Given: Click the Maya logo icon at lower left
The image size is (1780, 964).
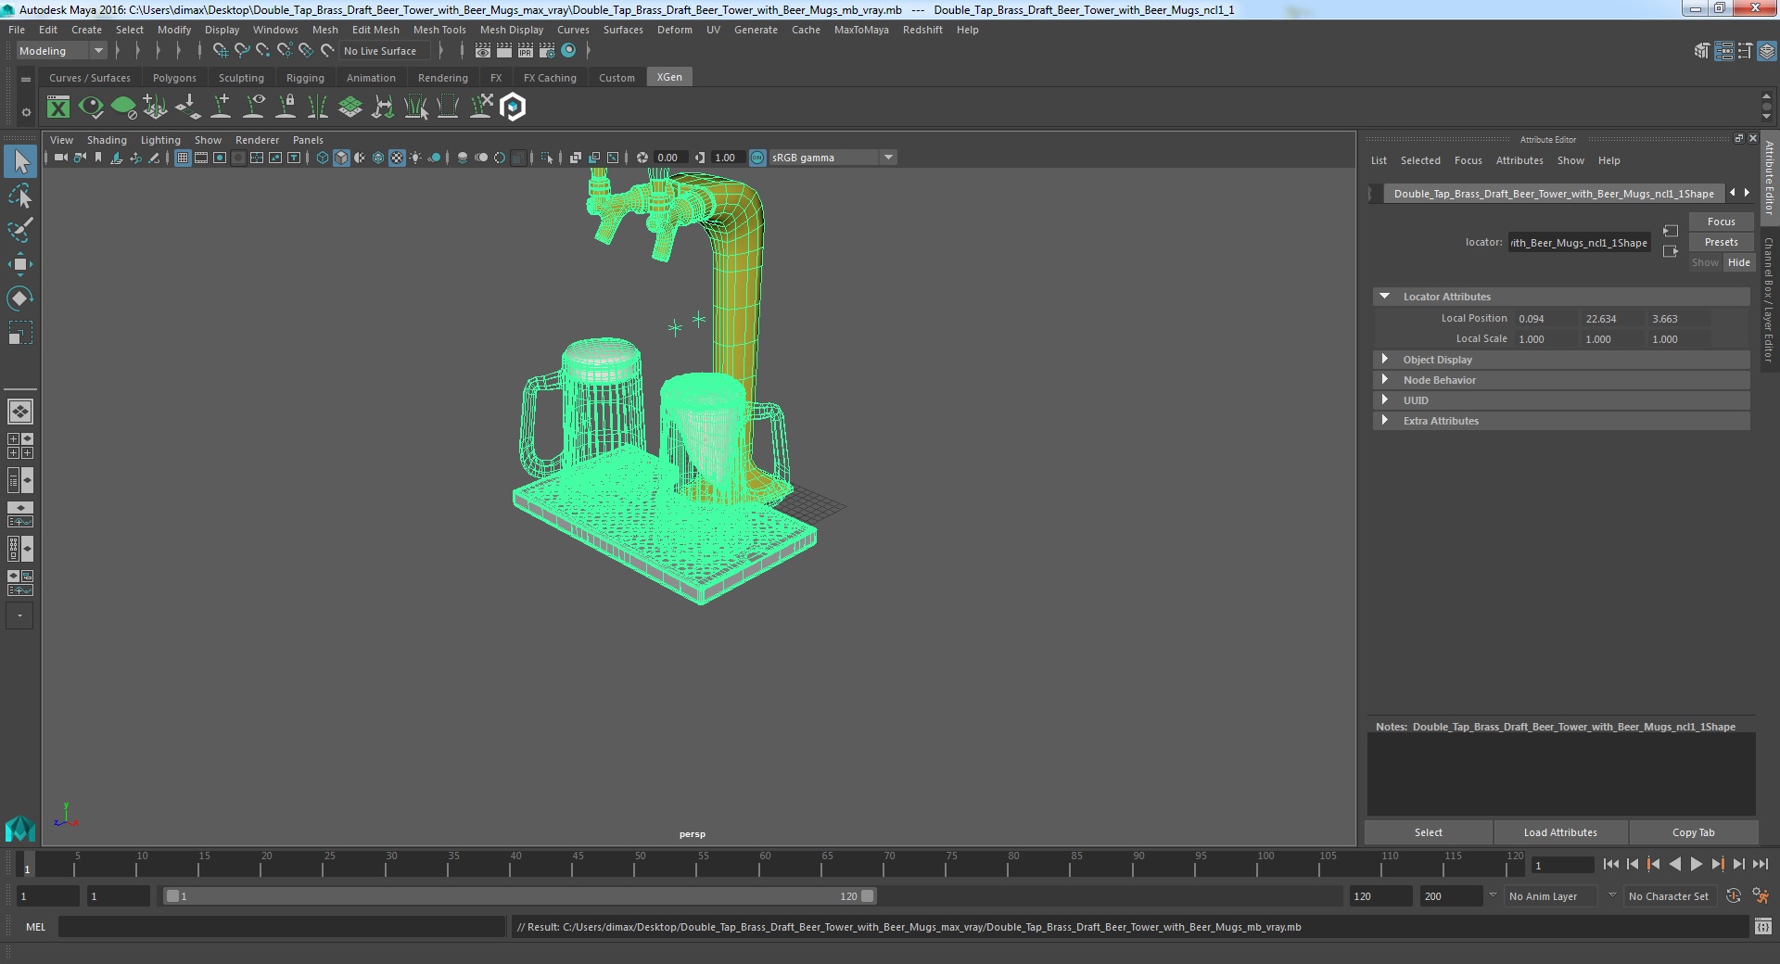Looking at the screenshot, I should pyautogui.click(x=20, y=828).
